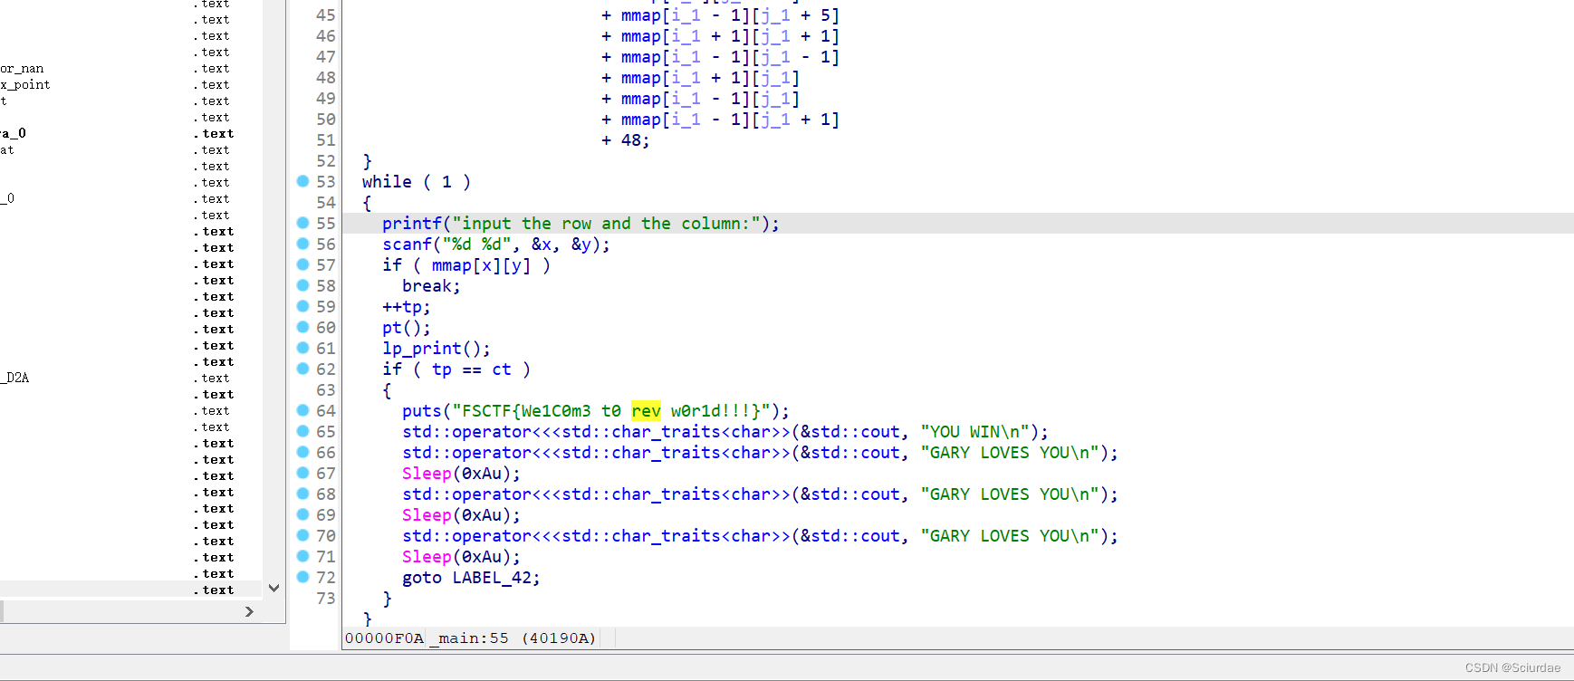Click breakpoint dot on goto line 72
Screen dimensions: 1574x681
[302, 577]
